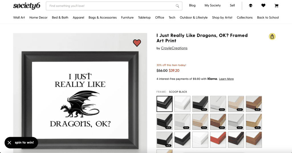Open the Shop by Artist menu

click(222, 17)
